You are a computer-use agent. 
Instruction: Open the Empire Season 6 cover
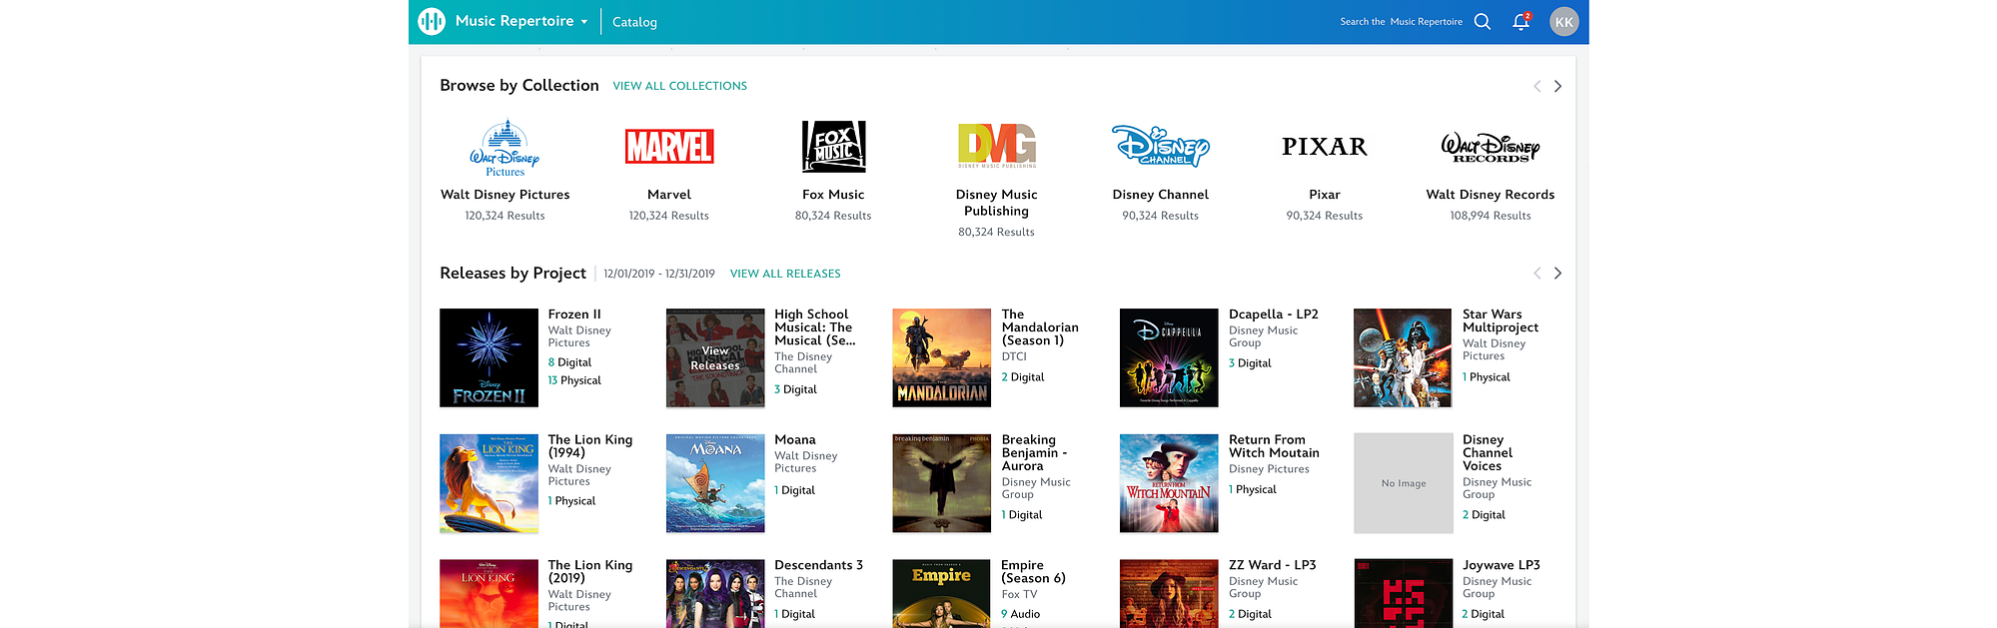(x=942, y=593)
